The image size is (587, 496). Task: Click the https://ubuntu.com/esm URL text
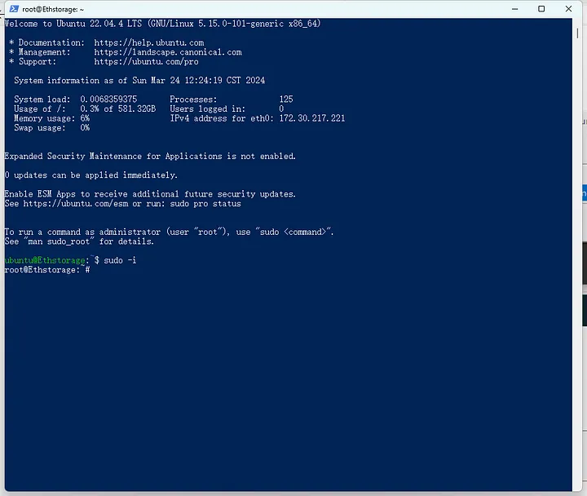click(76, 203)
